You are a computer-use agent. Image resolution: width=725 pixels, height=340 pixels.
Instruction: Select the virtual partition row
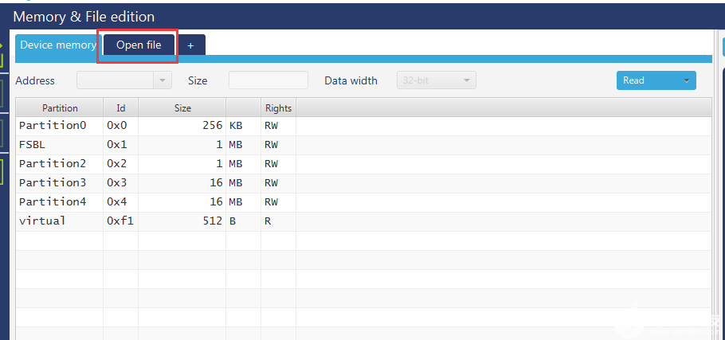363,221
